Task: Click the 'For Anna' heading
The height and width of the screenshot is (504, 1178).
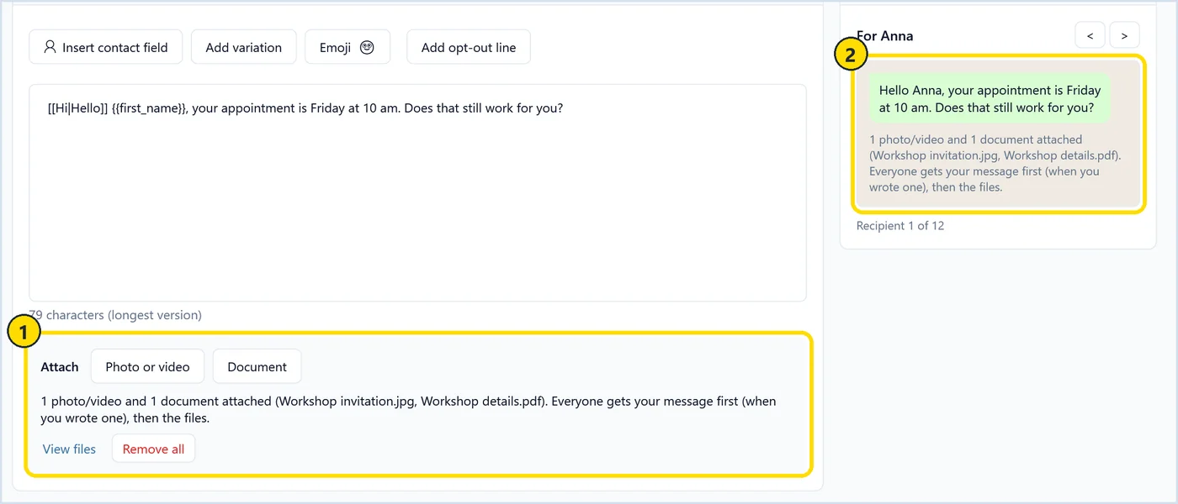Action: (884, 35)
